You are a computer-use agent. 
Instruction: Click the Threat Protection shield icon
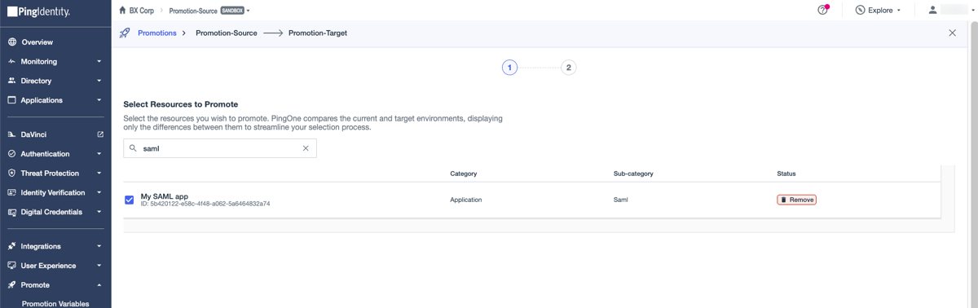[11, 174]
